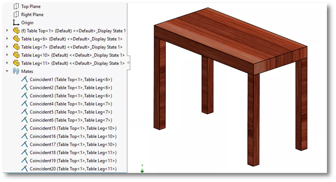The height and width of the screenshot is (182, 336).
Task: Select 'Table Leg<6> (Default)' row text
Action: [x=72, y=39]
